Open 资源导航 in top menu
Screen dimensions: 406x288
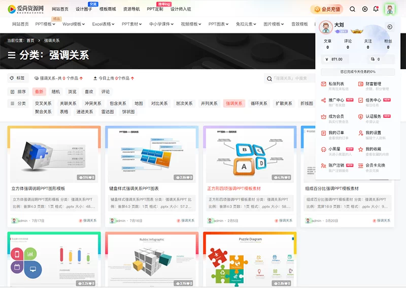tap(131, 9)
